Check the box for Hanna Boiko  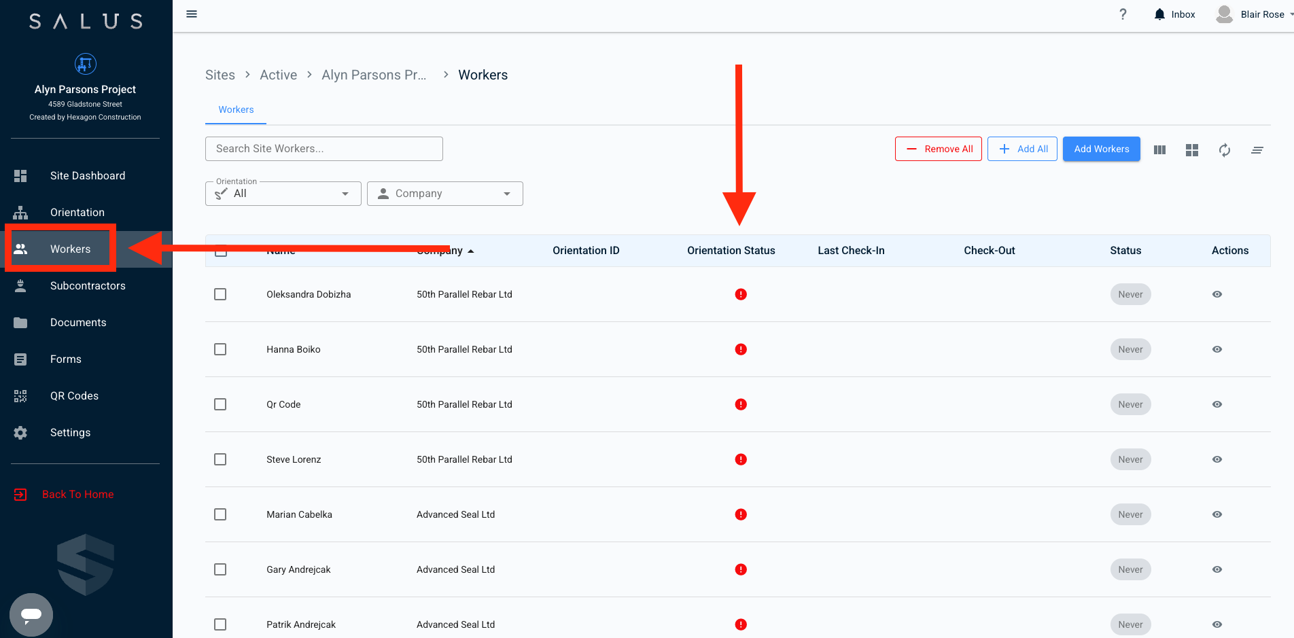pyautogui.click(x=220, y=349)
